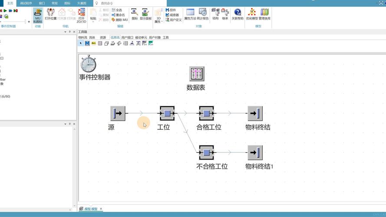Switch to 主页 ribbon tab
Screen dimensions: 386x217
(x=10, y=3)
